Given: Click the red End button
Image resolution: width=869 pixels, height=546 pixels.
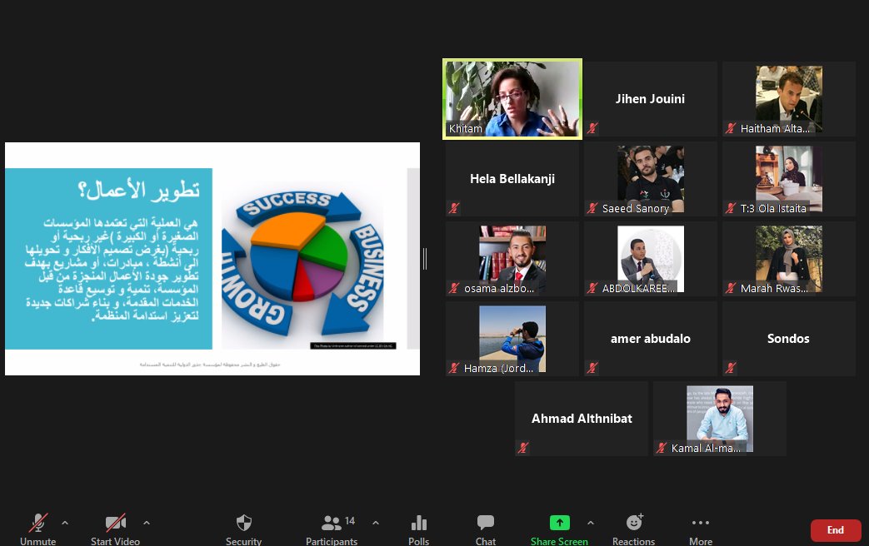Looking at the screenshot, I should [836, 530].
